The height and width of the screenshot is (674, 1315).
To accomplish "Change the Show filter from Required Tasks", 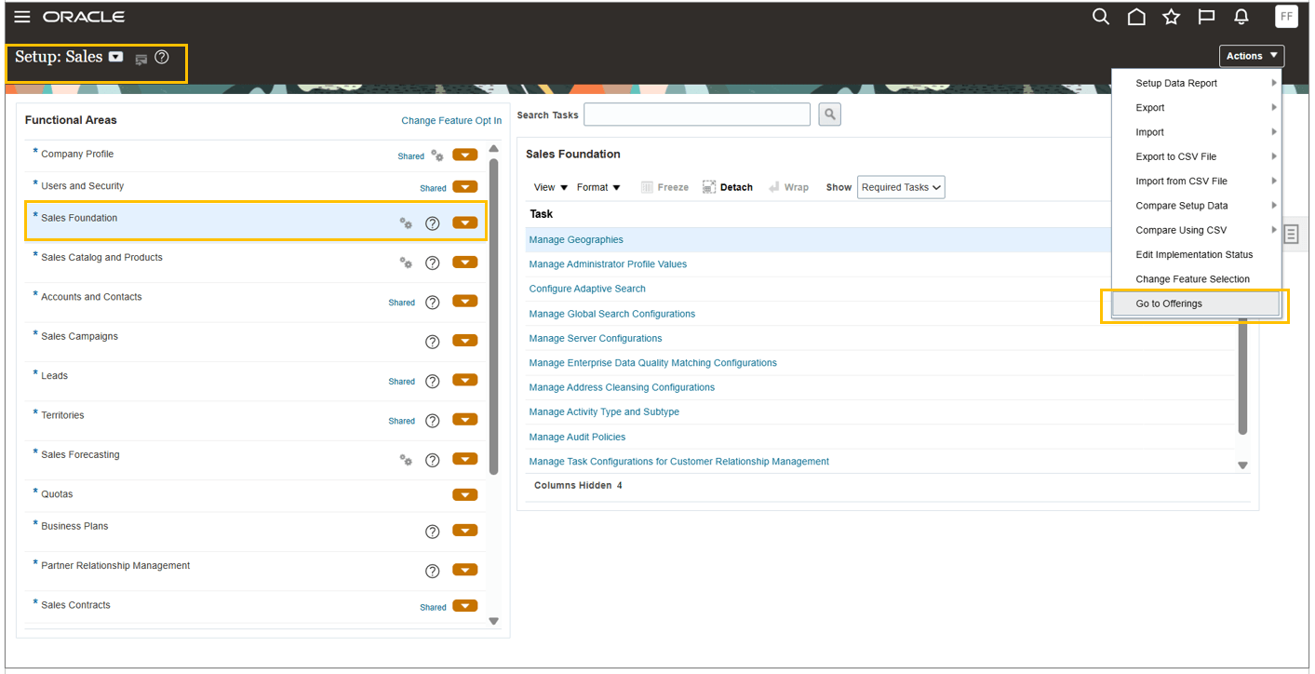I will 900,186.
